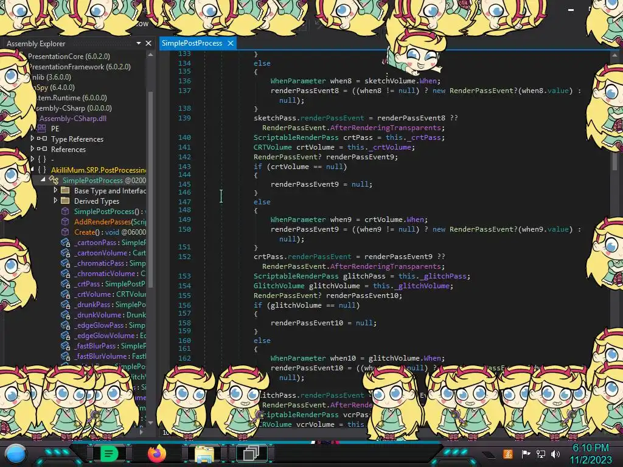
Task: Collapse the SimplePostProcess class node
Action: [x=43, y=179]
